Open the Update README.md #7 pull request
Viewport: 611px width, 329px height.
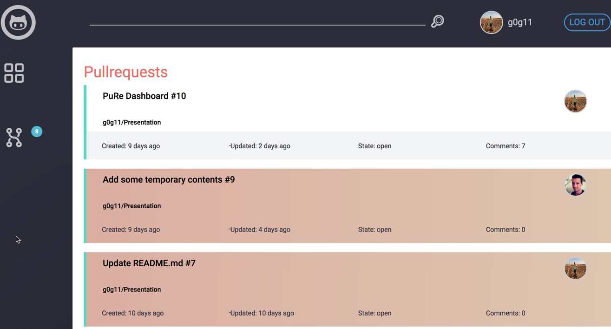149,263
